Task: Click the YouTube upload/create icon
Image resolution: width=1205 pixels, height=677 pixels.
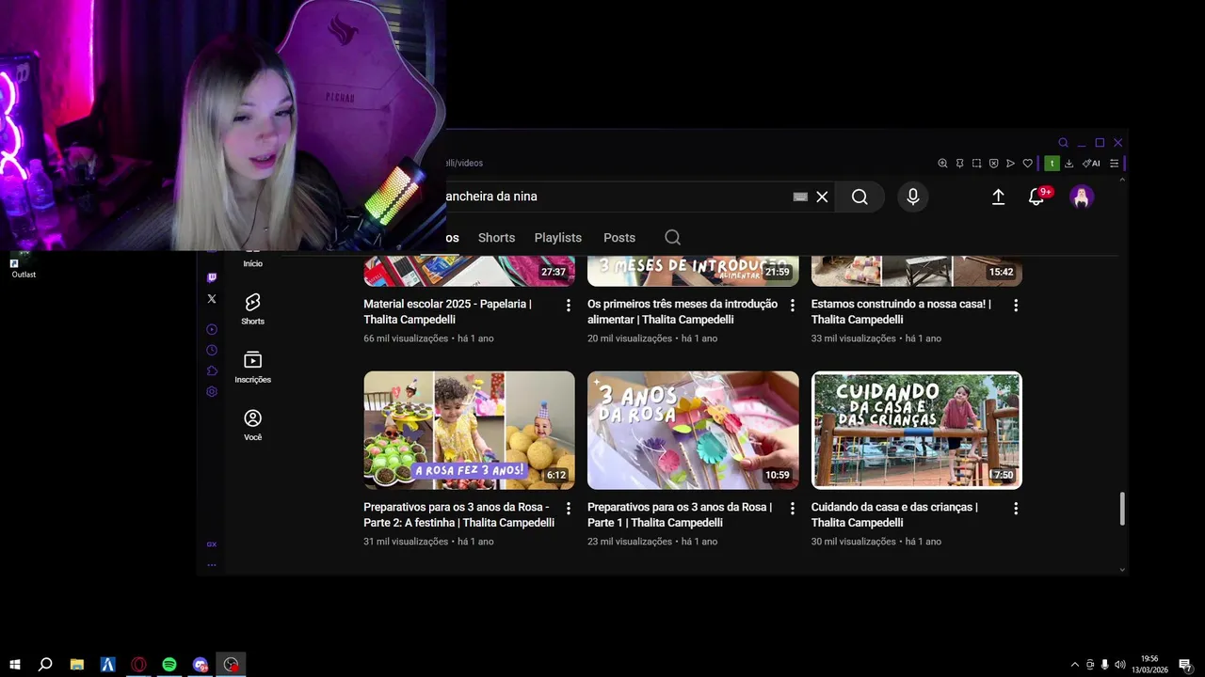Action: pyautogui.click(x=998, y=197)
